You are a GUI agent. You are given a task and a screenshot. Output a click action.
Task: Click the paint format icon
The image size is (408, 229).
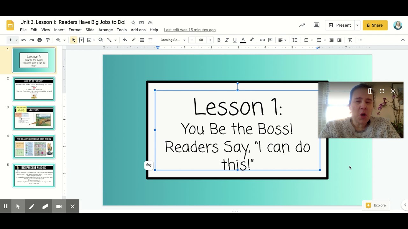click(x=48, y=40)
